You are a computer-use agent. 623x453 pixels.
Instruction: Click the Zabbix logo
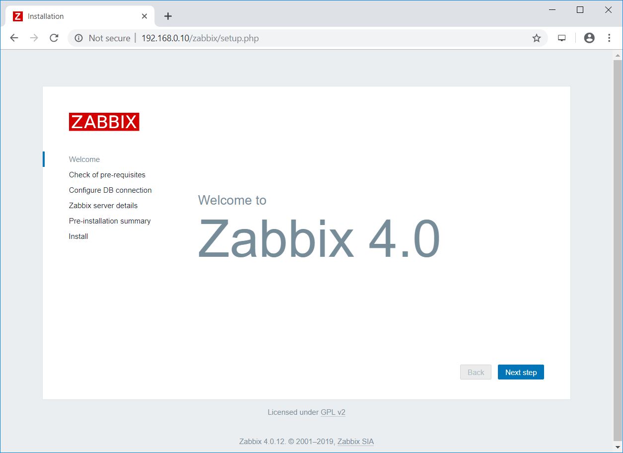(x=104, y=122)
